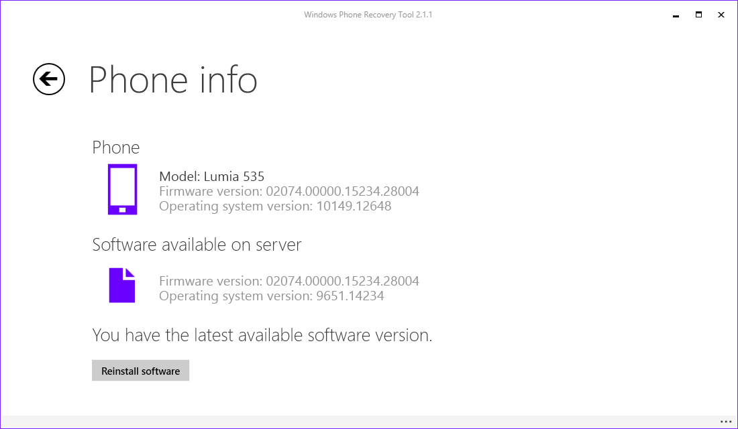Click the Phone info page title

[x=173, y=80]
